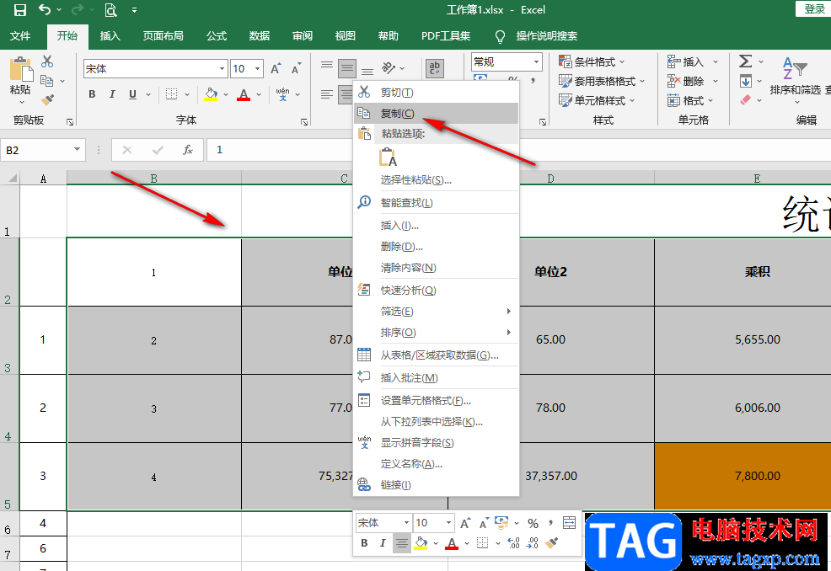Expand the Name Box dropdown
831x571 pixels.
coord(77,150)
